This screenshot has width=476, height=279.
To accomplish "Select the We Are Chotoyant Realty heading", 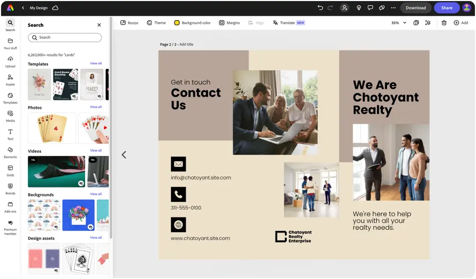I will tap(386, 97).
